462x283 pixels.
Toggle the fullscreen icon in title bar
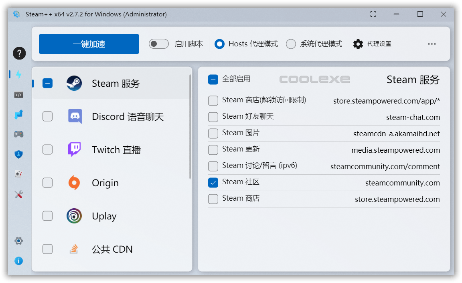tap(373, 14)
